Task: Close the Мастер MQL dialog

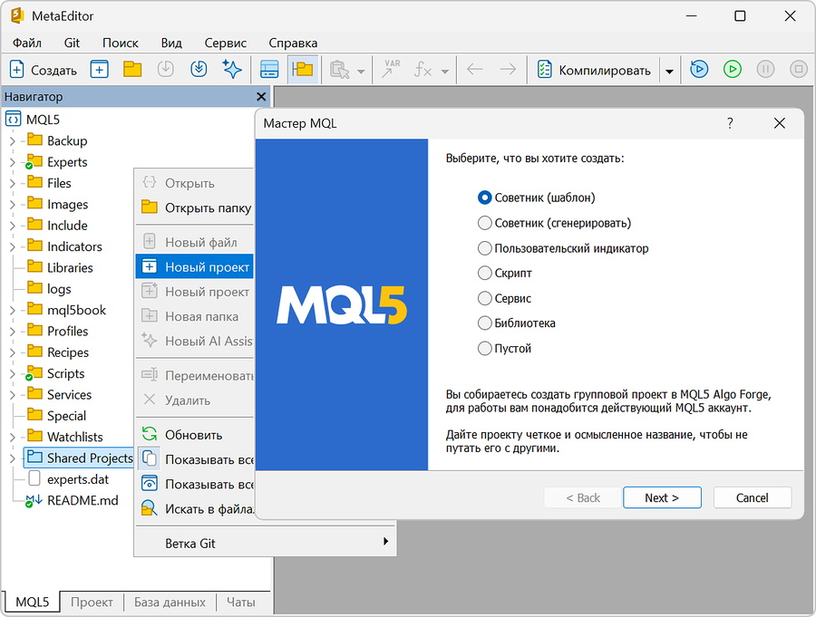Action: (x=779, y=123)
